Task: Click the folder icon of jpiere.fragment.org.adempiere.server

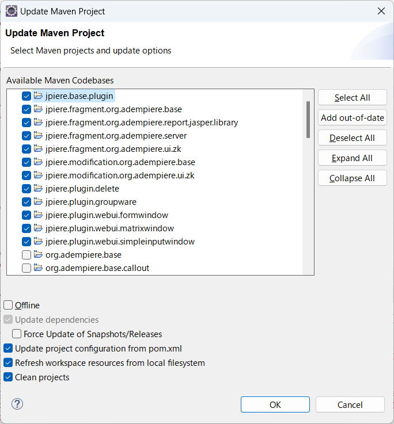Action: pos(38,135)
